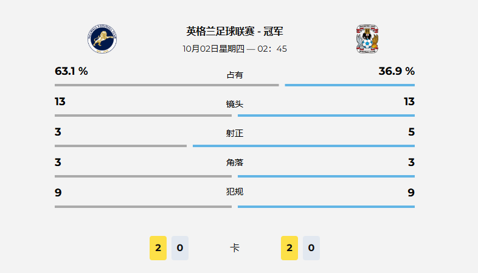
Task: Click the right team's yellow card badge
Action: 289,248
